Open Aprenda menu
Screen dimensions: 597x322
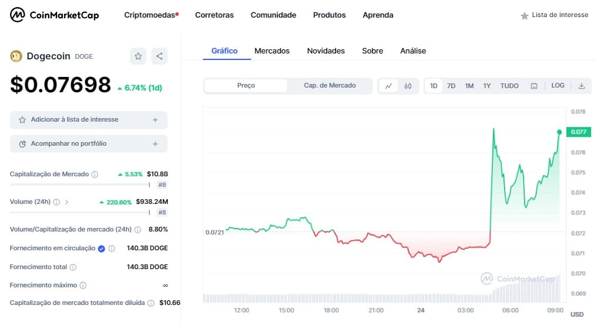pyautogui.click(x=378, y=15)
